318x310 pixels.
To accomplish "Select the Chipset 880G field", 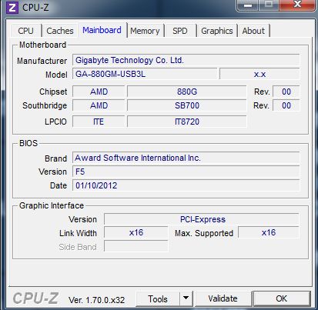I will click(x=187, y=92).
